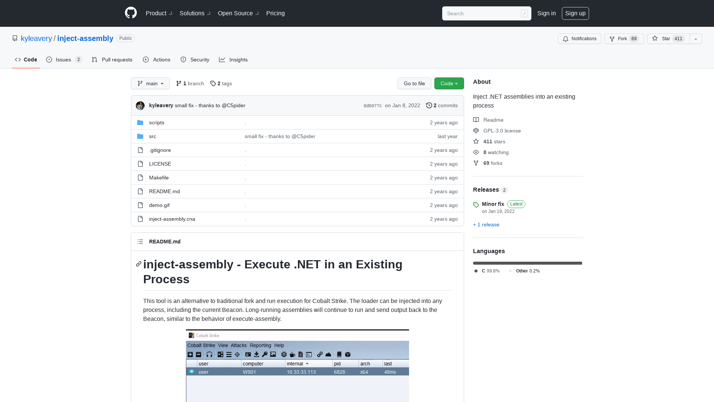This screenshot has height=402, width=714.
Task: Expand the Solutions navigation menu
Action: 195,13
